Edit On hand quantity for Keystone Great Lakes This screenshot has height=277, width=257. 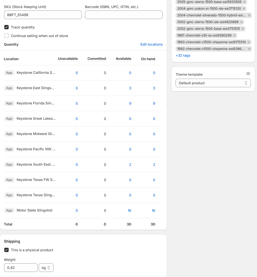[x=154, y=119]
